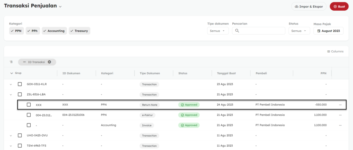Click document ID 004-23.01231006
Image resolution: width=353 pixels, height=150 pixels.
click(73, 115)
